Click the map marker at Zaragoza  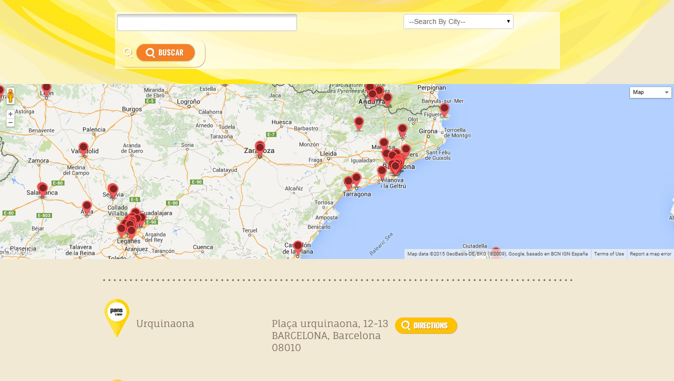point(260,148)
